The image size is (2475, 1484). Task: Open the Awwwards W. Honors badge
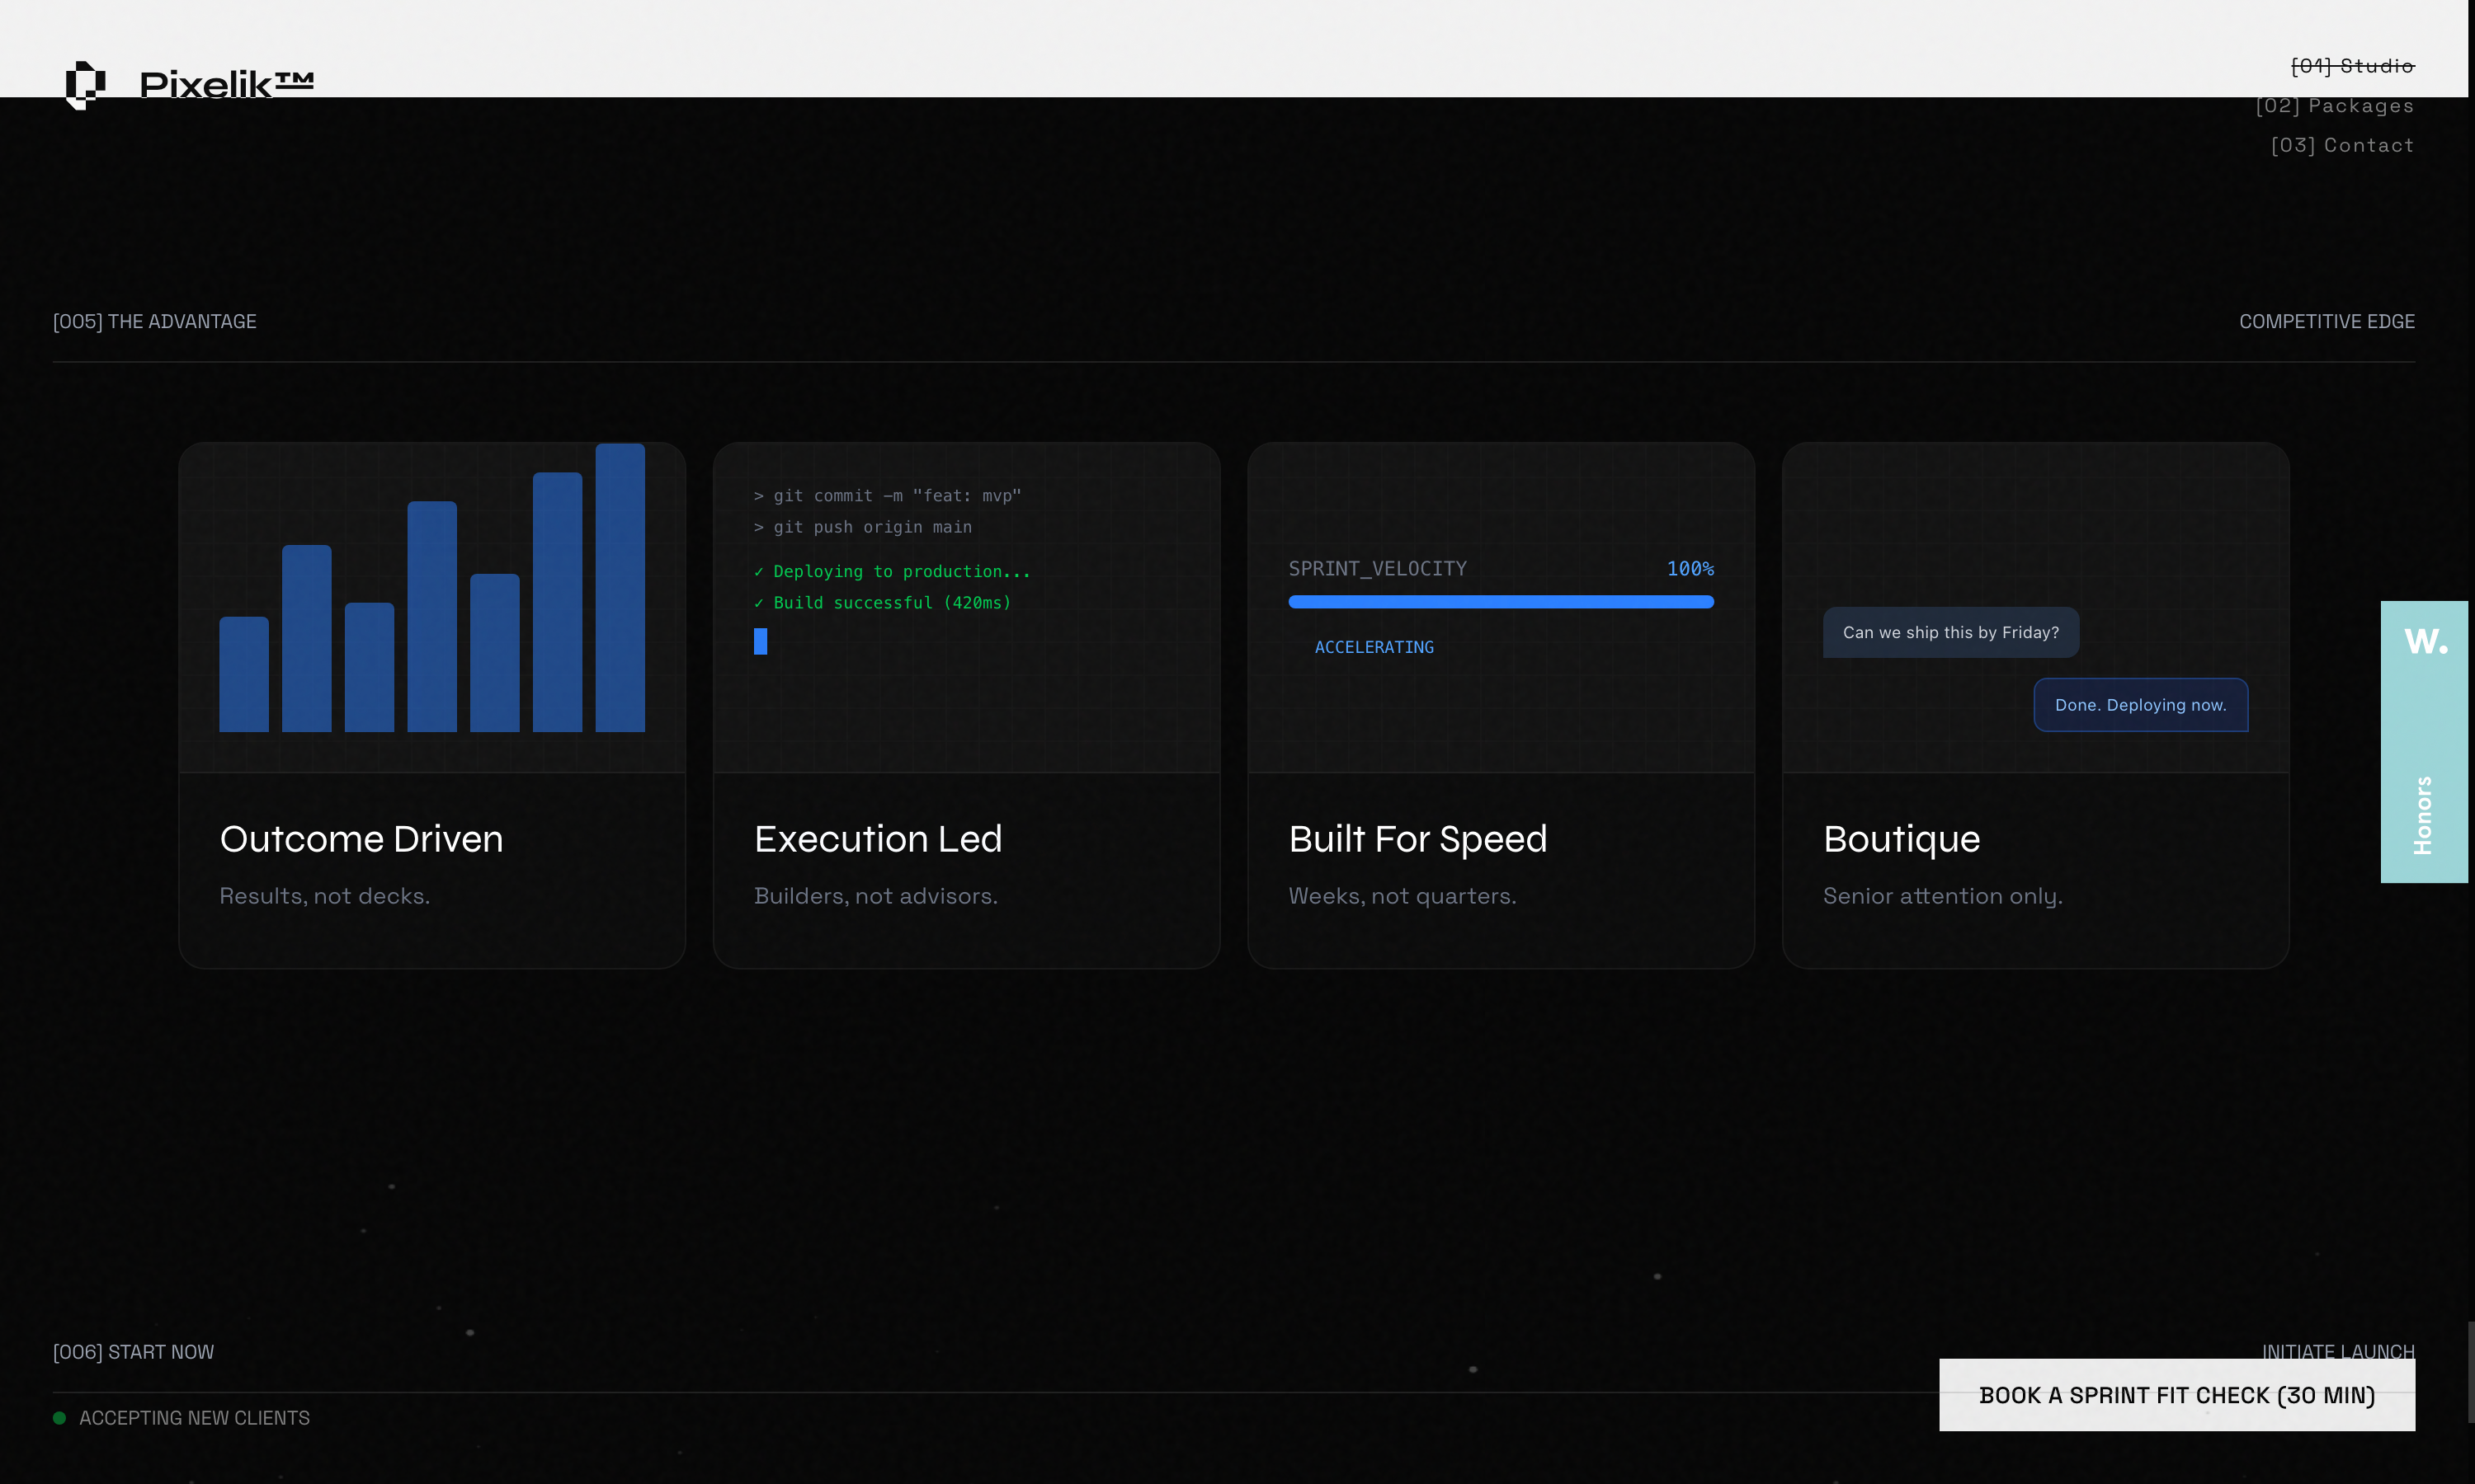pyautogui.click(x=2425, y=641)
